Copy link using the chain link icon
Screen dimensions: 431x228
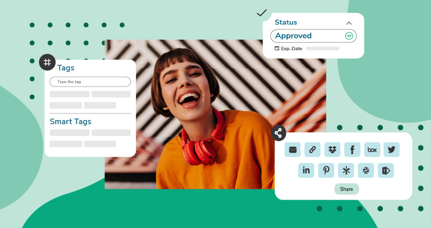coord(312,149)
